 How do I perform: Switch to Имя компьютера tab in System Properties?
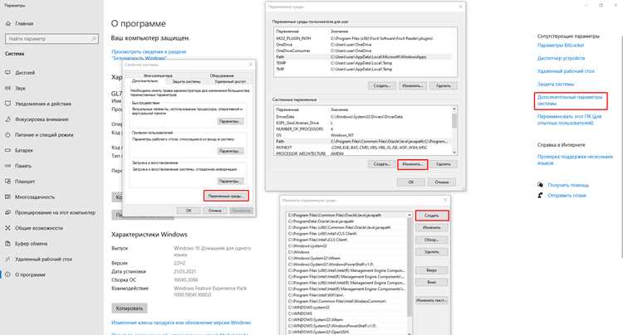point(158,75)
